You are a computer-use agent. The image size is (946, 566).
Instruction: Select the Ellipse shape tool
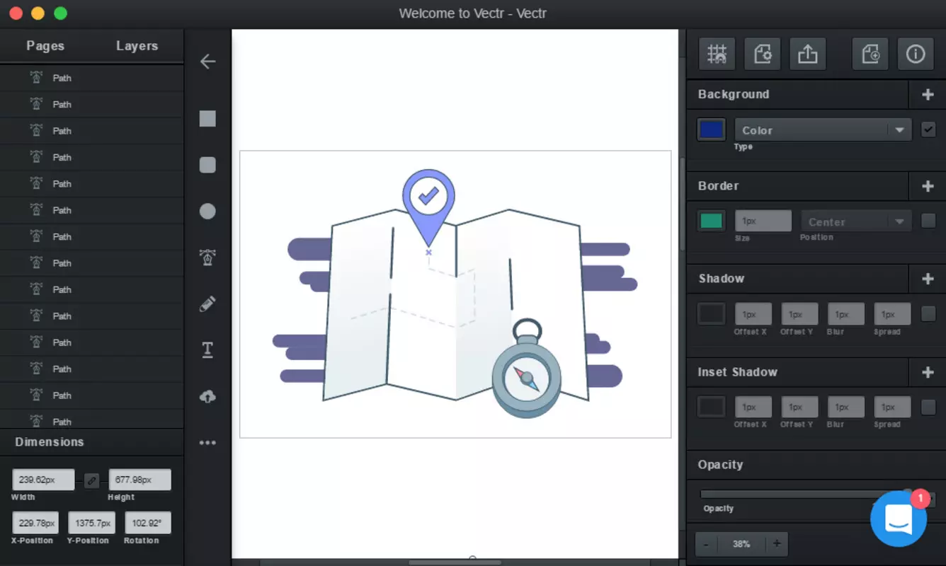click(207, 211)
